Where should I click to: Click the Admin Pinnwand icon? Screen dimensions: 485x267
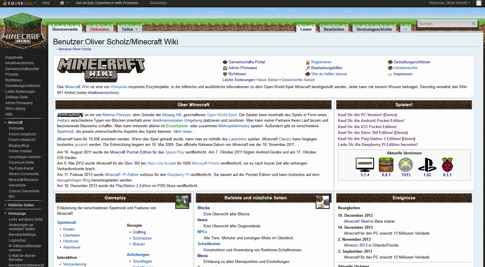tap(225, 68)
